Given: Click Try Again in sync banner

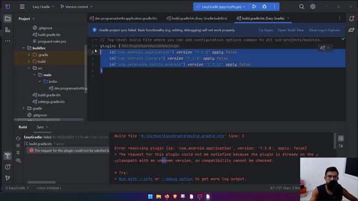Looking at the screenshot, I should (x=266, y=30).
